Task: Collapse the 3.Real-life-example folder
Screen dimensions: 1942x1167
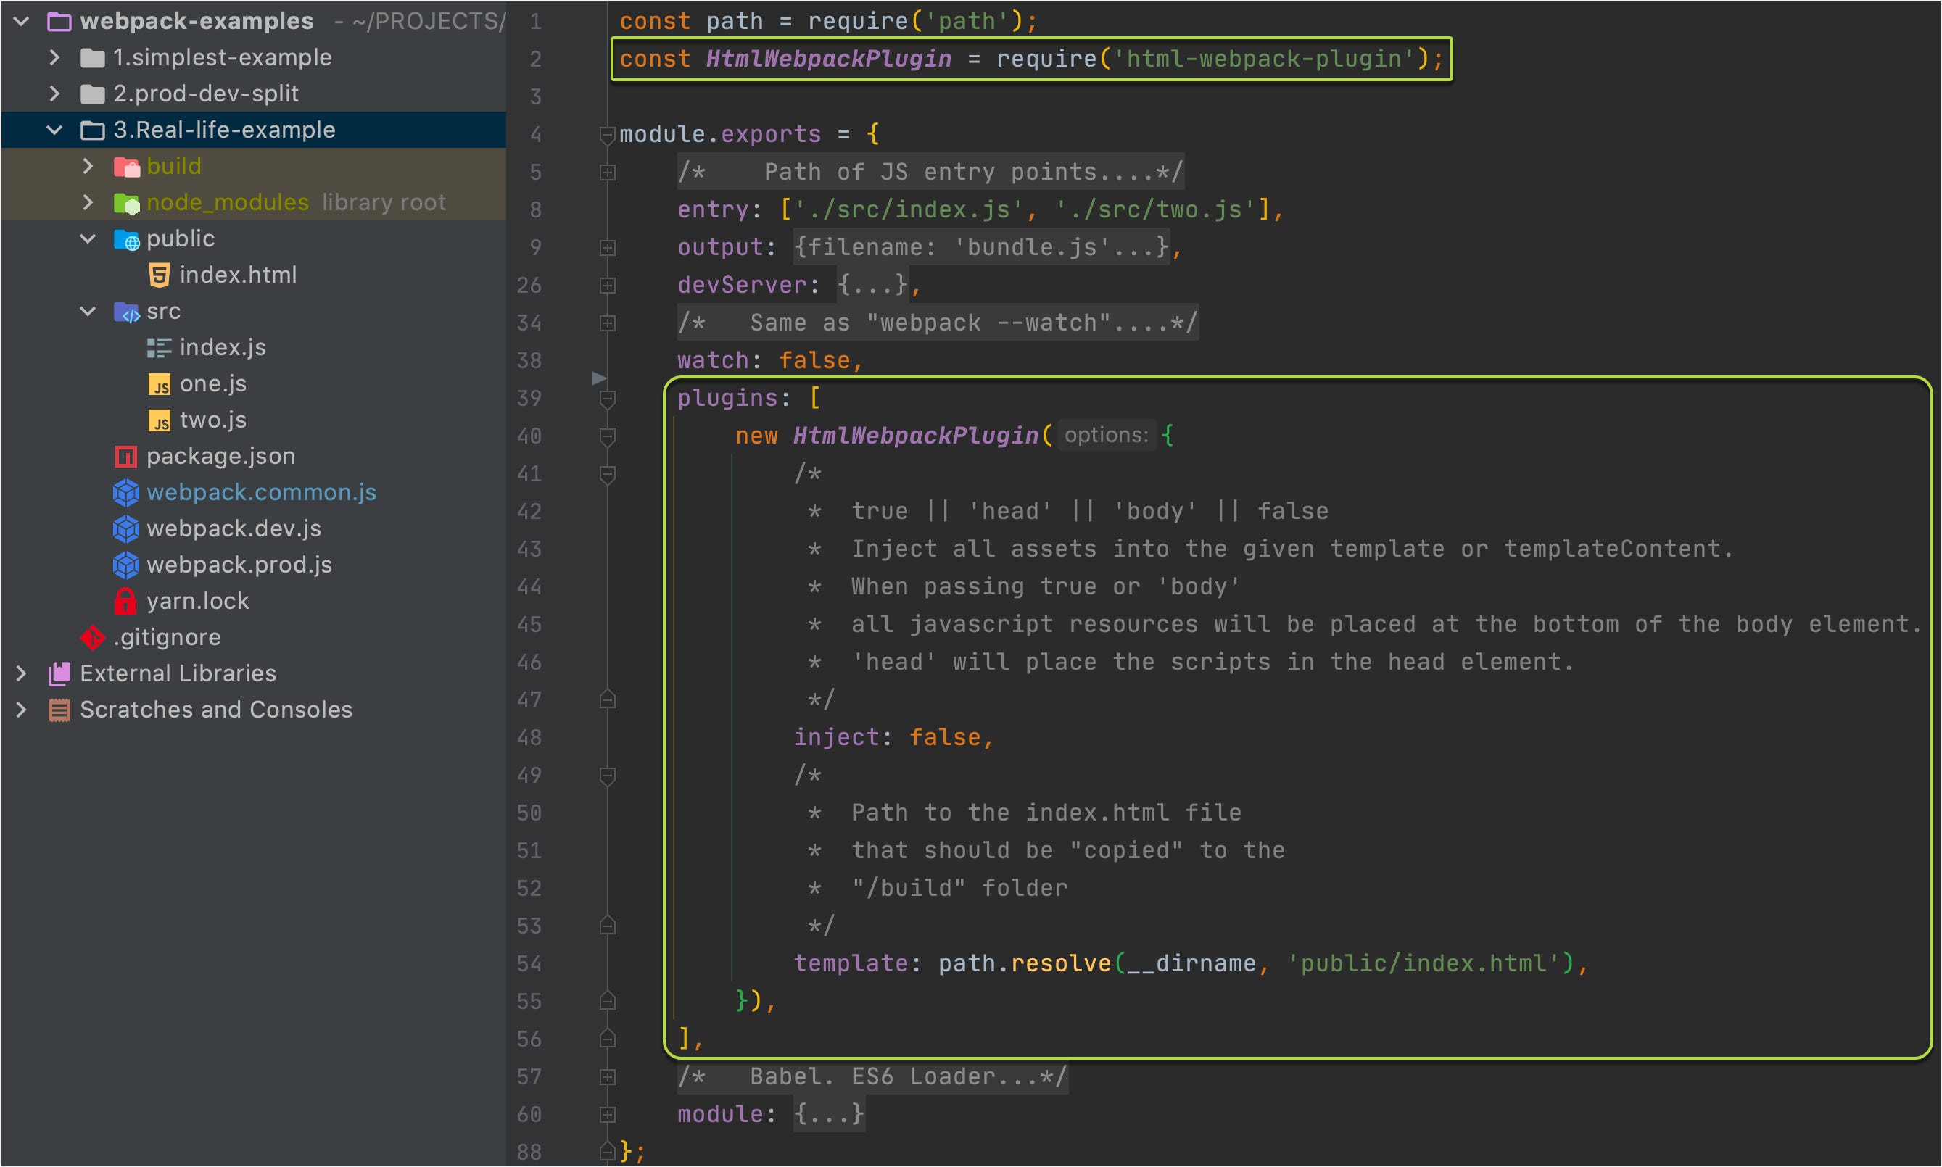Action: point(54,130)
